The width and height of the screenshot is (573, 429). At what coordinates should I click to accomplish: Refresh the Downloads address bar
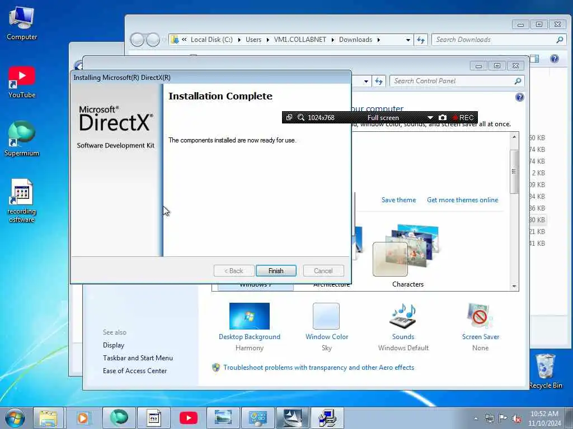click(421, 40)
